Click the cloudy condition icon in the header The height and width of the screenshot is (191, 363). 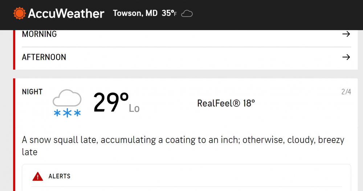point(187,14)
